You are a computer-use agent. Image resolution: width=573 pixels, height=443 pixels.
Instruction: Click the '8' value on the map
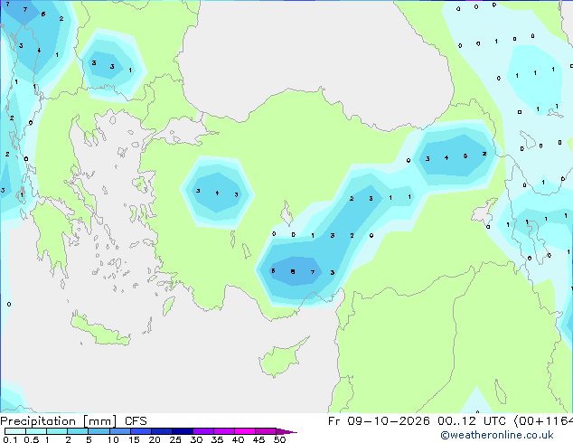click(292, 271)
